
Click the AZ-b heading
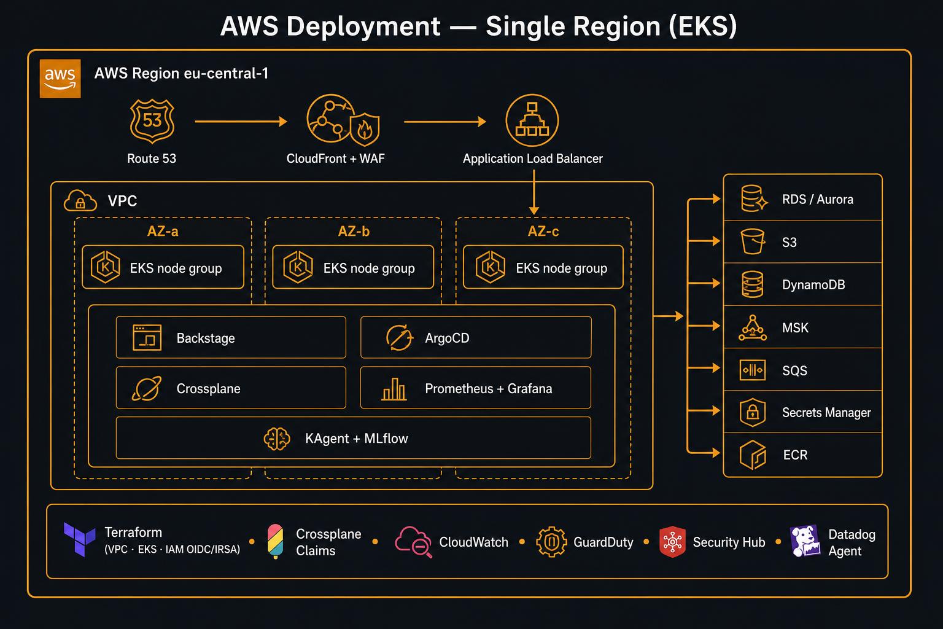click(x=354, y=232)
